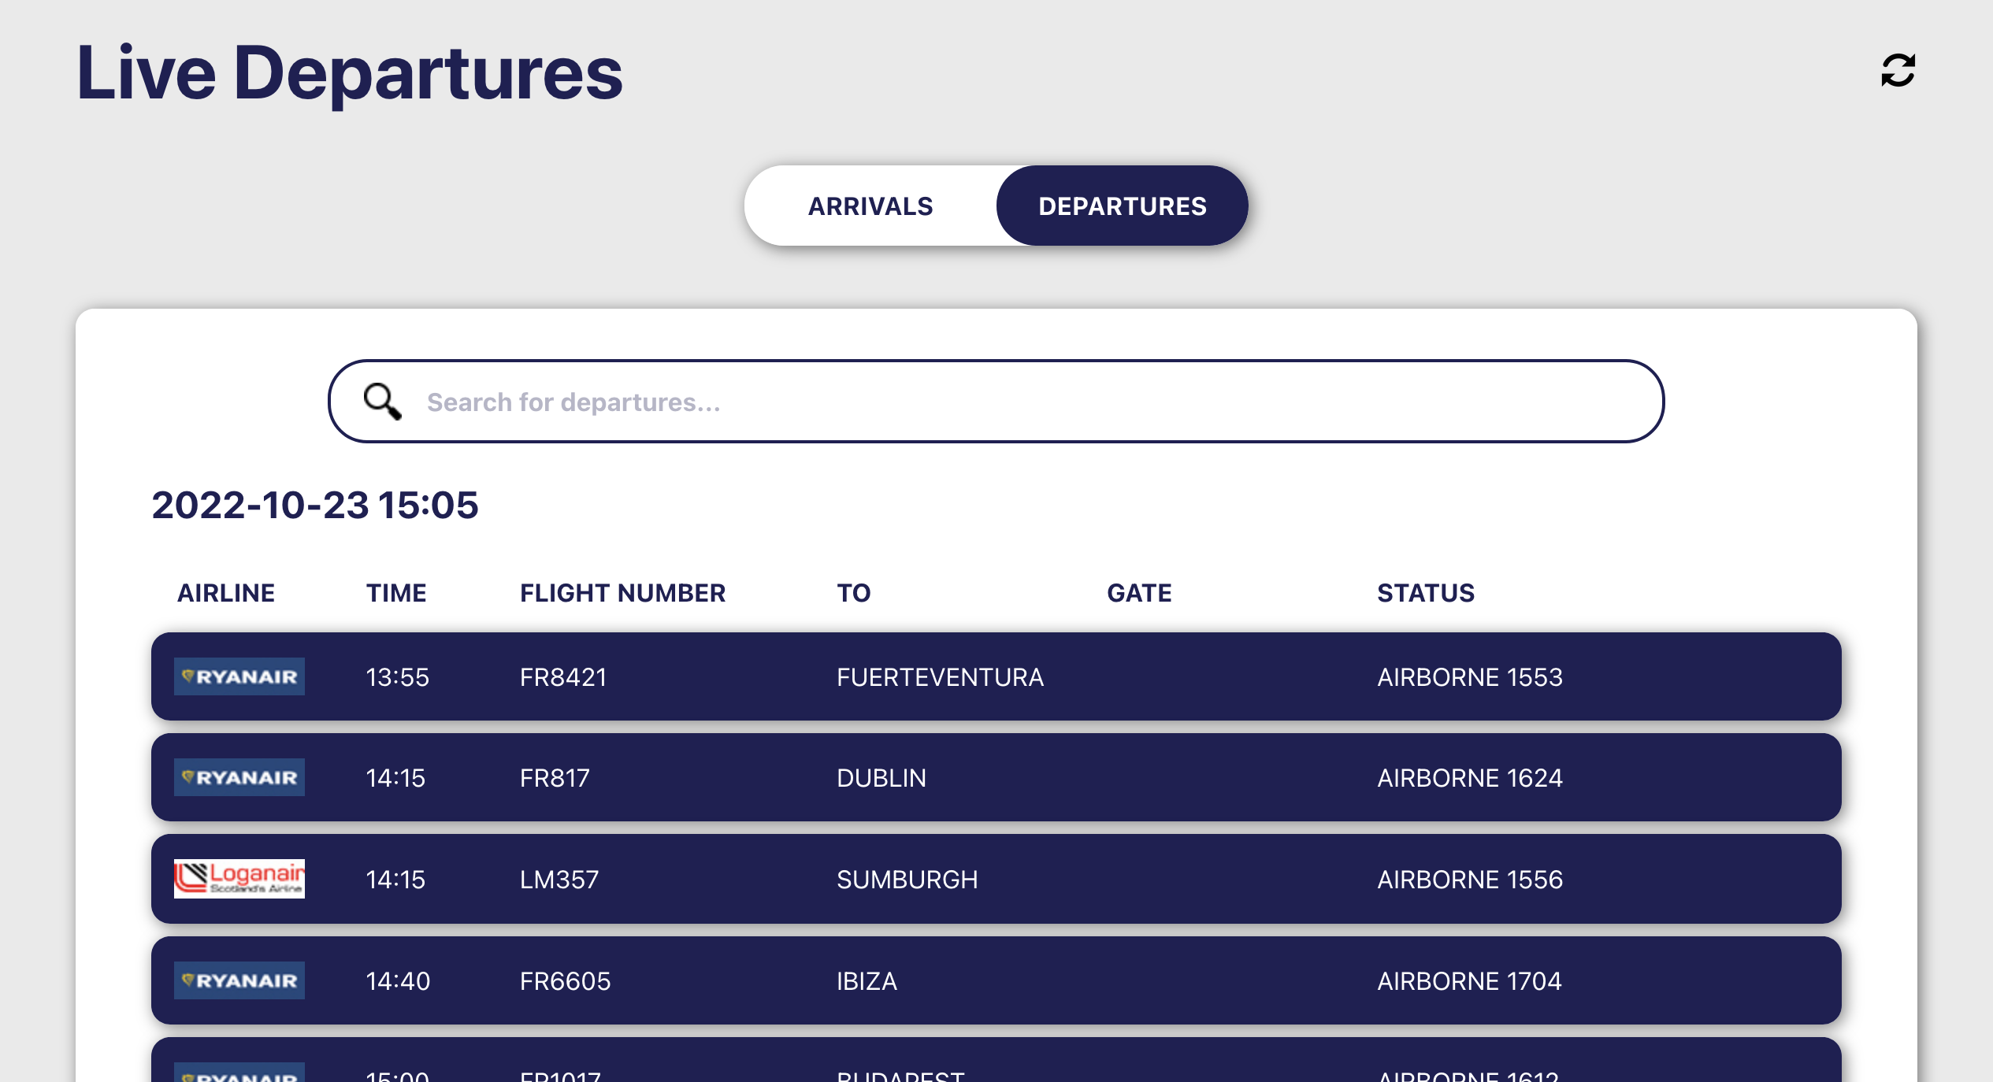Viewport: 1993px width, 1082px height.
Task: Switch to the Arrivals tab
Action: coord(870,206)
